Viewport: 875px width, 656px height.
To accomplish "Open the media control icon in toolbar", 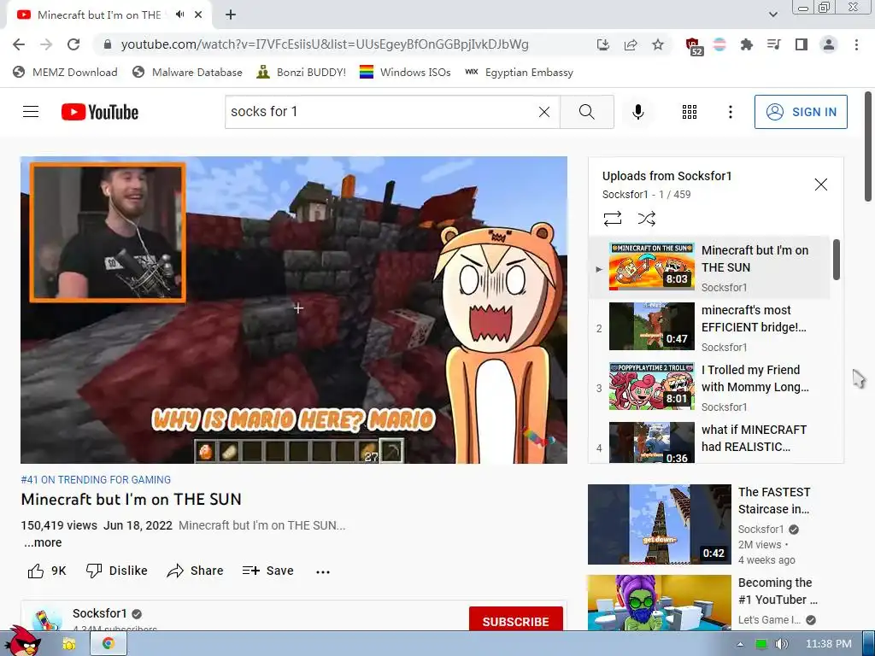I will click(x=773, y=44).
